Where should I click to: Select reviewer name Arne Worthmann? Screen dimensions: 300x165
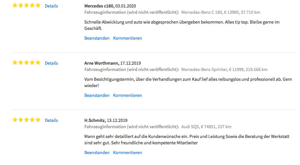point(102,63)
